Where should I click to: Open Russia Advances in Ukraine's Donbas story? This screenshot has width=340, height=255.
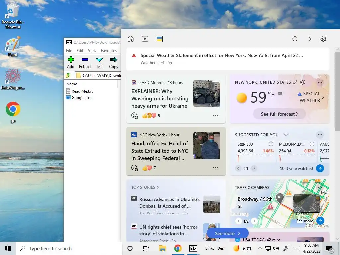click(x=169, y=203)
